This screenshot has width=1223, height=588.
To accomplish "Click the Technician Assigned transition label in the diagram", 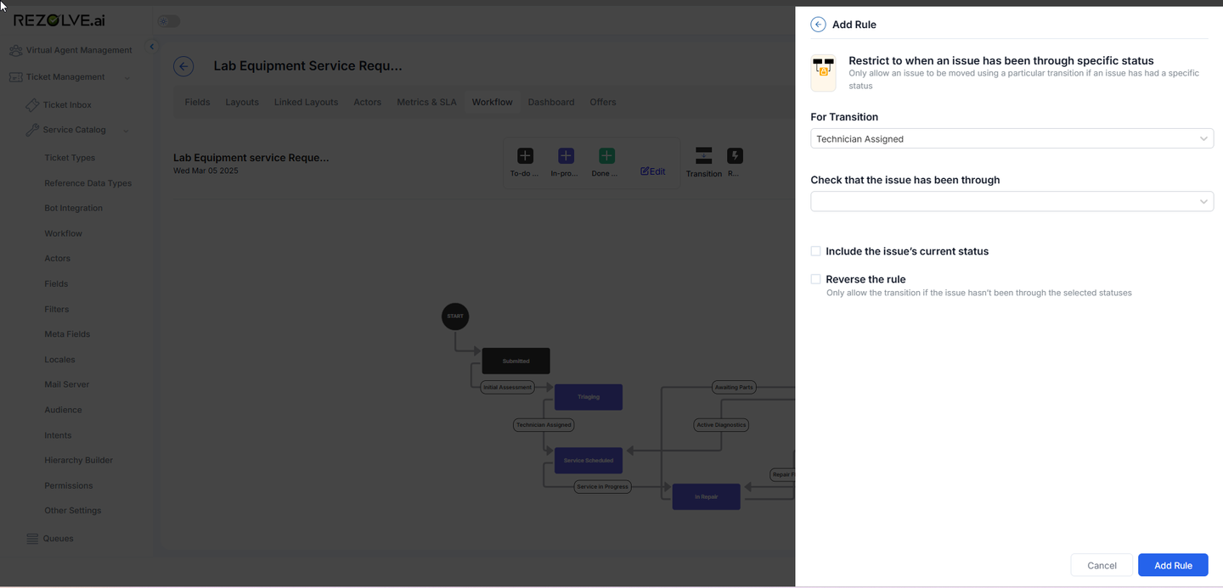I will [x=544, y=424].
